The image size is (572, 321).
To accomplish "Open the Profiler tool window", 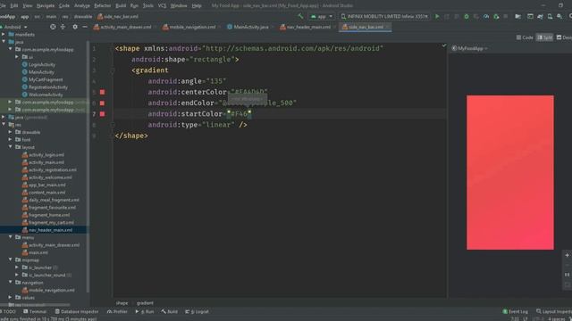I will 117,311.
